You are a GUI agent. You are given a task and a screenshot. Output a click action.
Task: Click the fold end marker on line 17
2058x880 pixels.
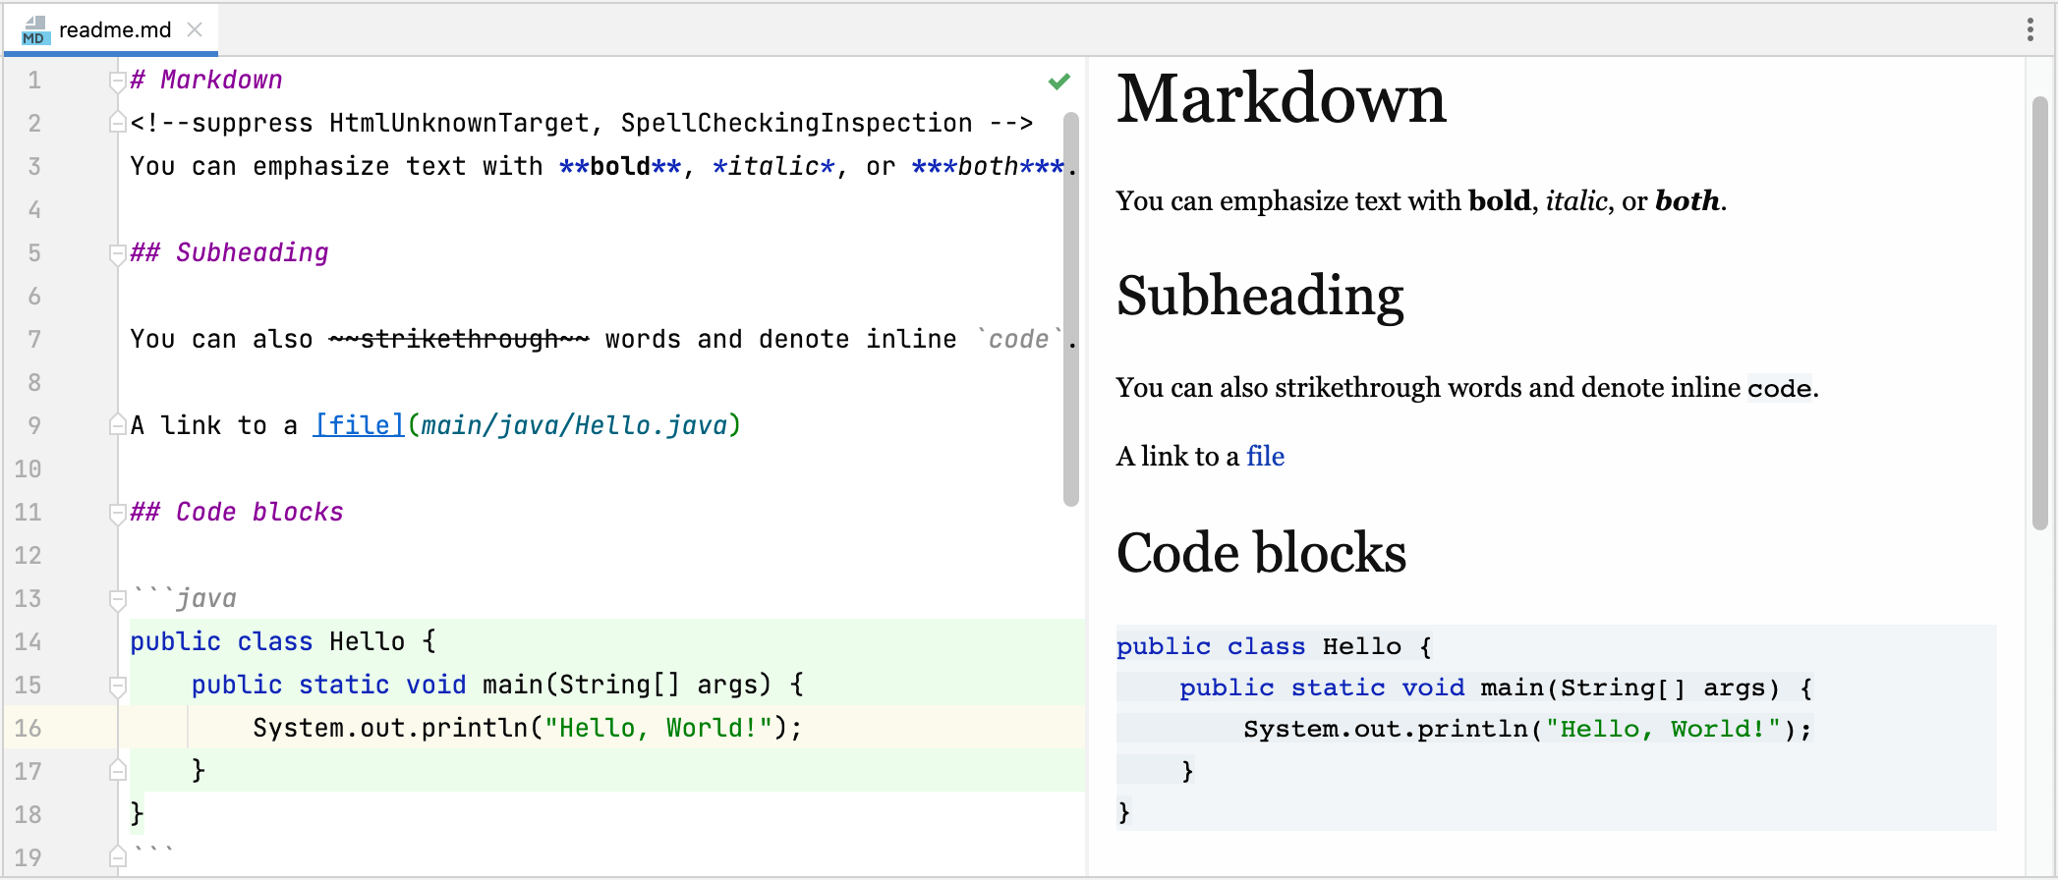(118, 771)
